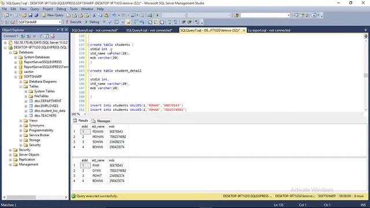Pin the Object Explorer panel
Viewport: 370px width, 208px height.
[62, 29]
